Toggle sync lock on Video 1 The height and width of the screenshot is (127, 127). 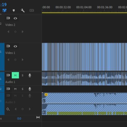[x=8, y=46]
